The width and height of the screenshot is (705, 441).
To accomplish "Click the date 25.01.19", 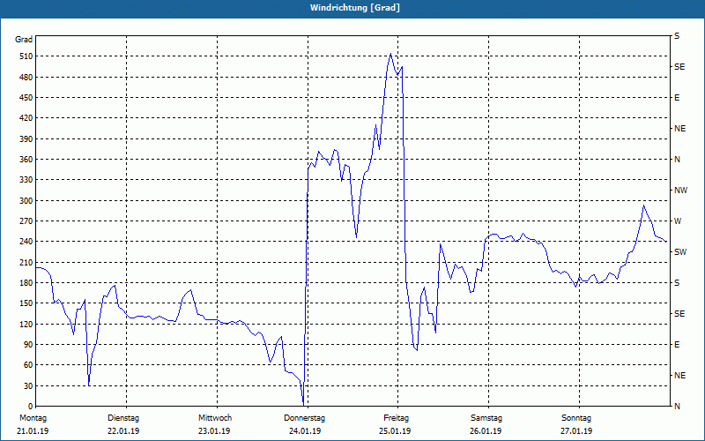I will coord(395,431).
